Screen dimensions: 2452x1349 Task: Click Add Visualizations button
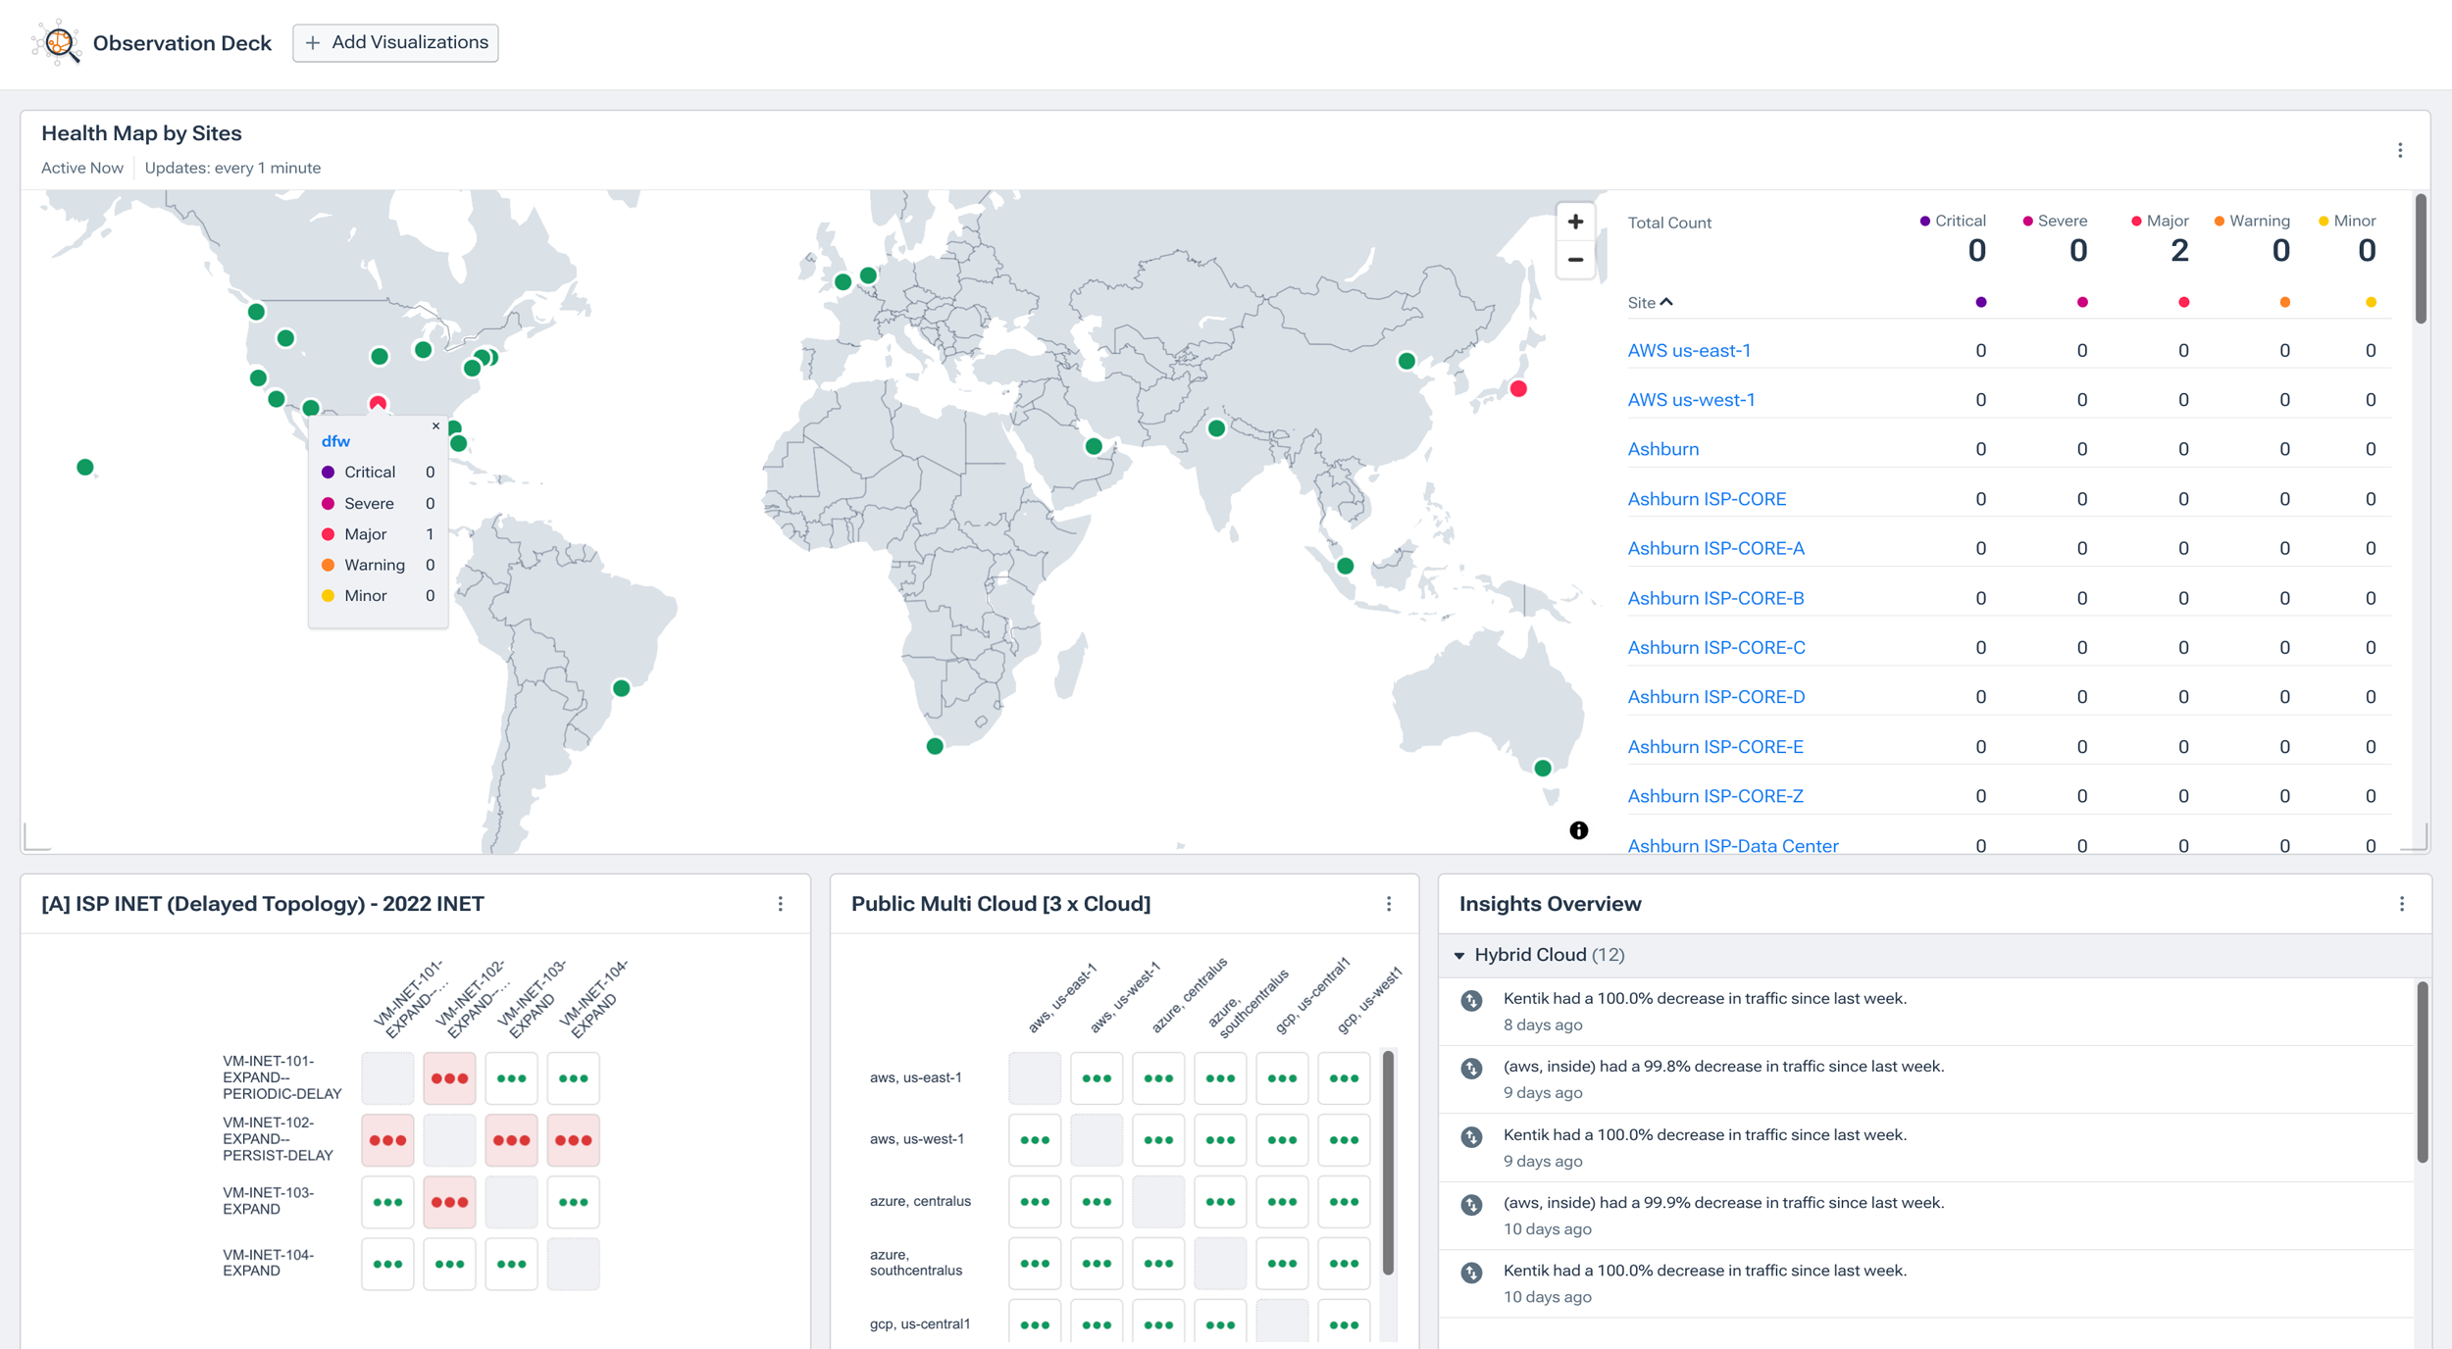tap(395, 42)
